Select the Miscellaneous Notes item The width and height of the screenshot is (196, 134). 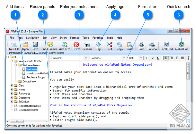click(30, 106)
